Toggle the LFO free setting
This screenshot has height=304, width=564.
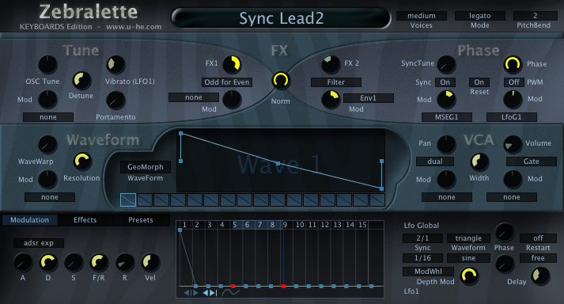pos(538,258)
